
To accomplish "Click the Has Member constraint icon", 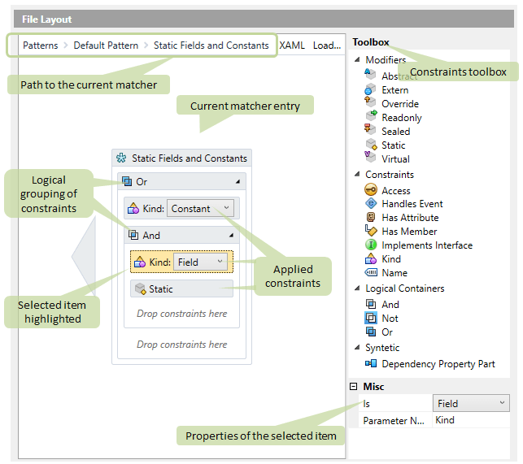I will pos(370,232).
